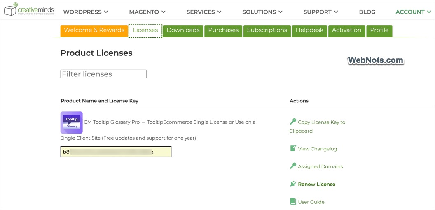Image resolution: width=435 pixels, height=210 pixels.
Task: Go to the Blog page
Action: (367, 12)
